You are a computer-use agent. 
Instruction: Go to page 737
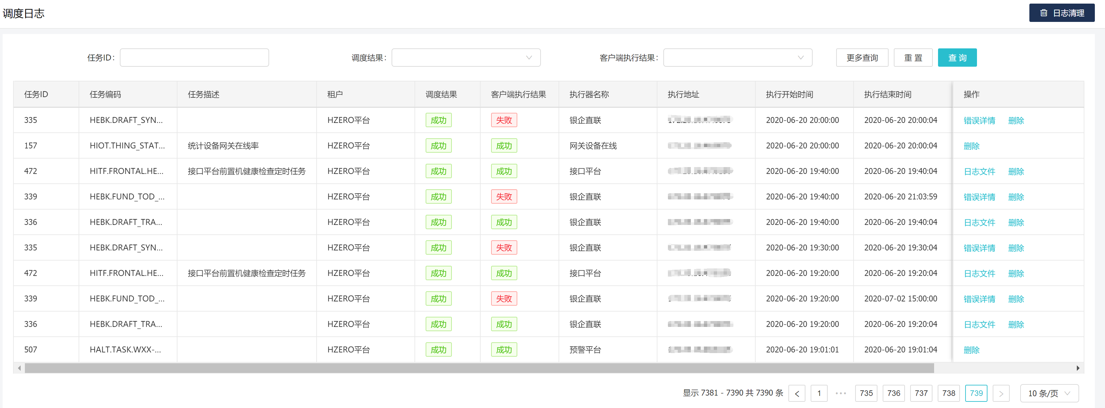coord(921,393)
